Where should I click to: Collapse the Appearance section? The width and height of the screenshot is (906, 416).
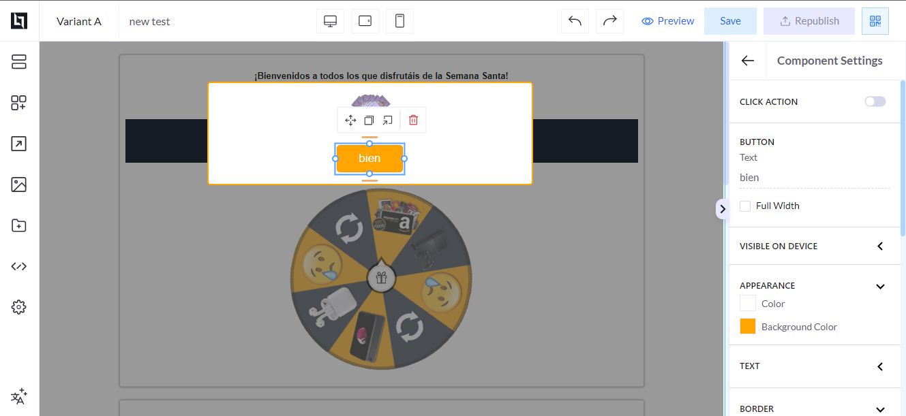tap(880, 286)
